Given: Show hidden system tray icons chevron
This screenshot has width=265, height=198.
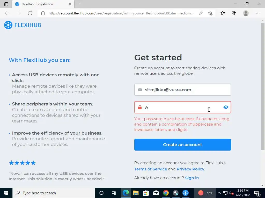Looking at the screenshot, I should coord(219,193).
